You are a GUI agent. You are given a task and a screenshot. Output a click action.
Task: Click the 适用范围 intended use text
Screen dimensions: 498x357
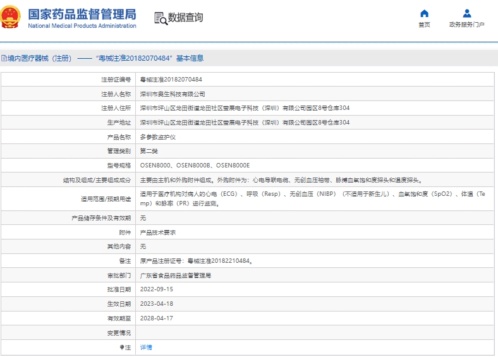coord(313,198)
